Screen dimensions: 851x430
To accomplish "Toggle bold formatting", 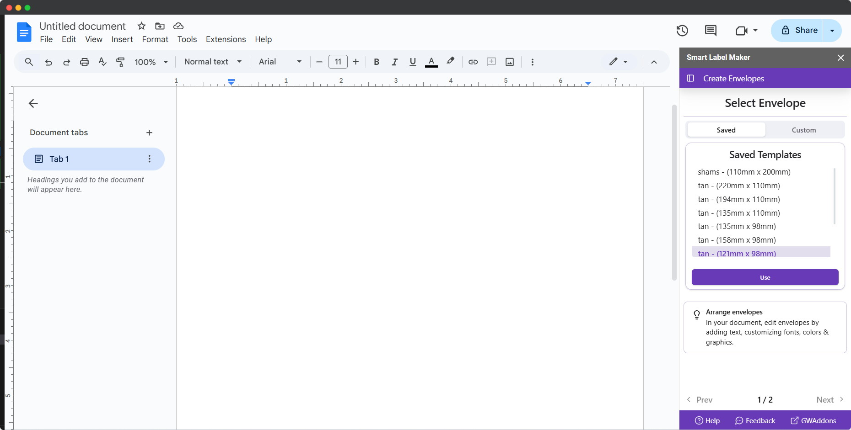I will click(377, 62).
